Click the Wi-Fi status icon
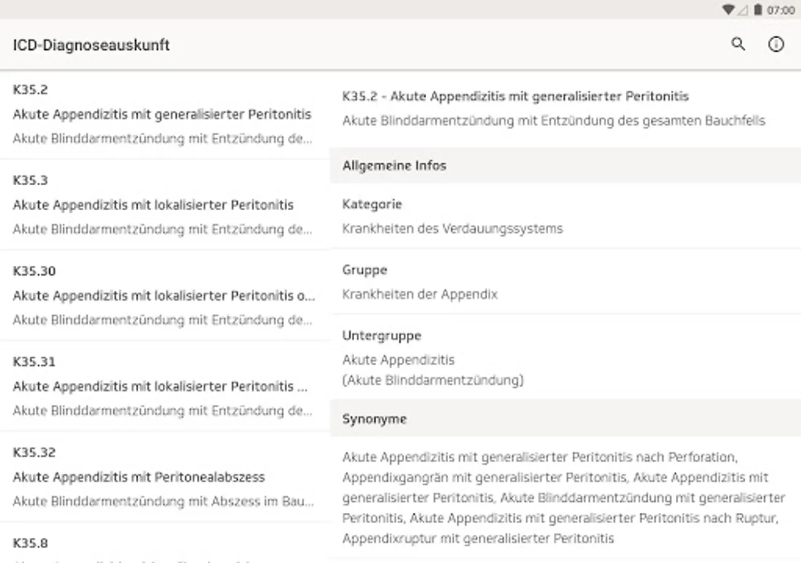The width and height of the screenshot is (801, 563). 728,10
